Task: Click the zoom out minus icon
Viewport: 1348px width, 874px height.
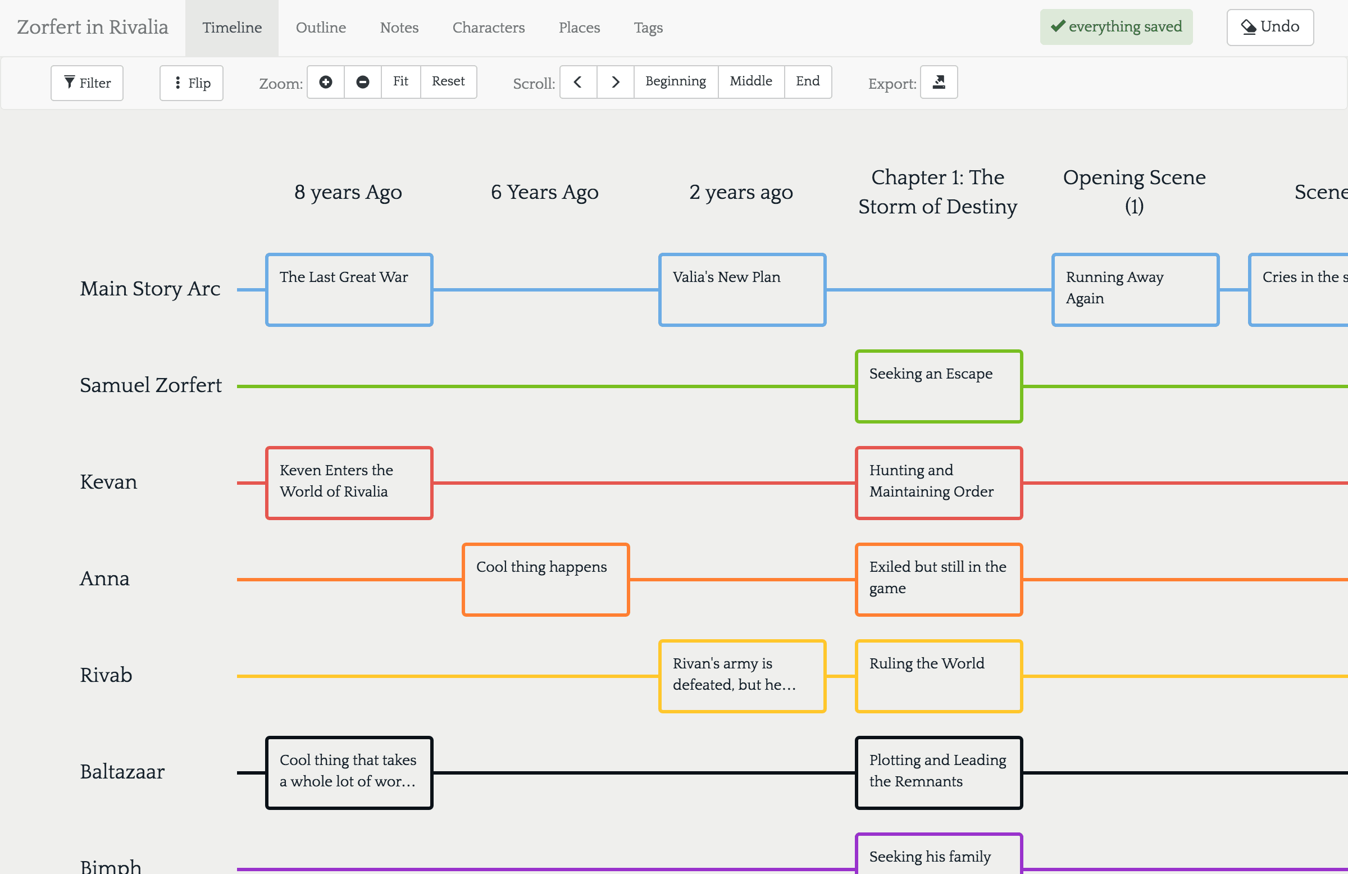Action: coord(362,82)
